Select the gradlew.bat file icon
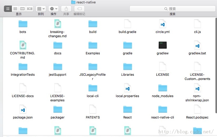The width and height of the screenshot is (217, 137). point(197,45)
